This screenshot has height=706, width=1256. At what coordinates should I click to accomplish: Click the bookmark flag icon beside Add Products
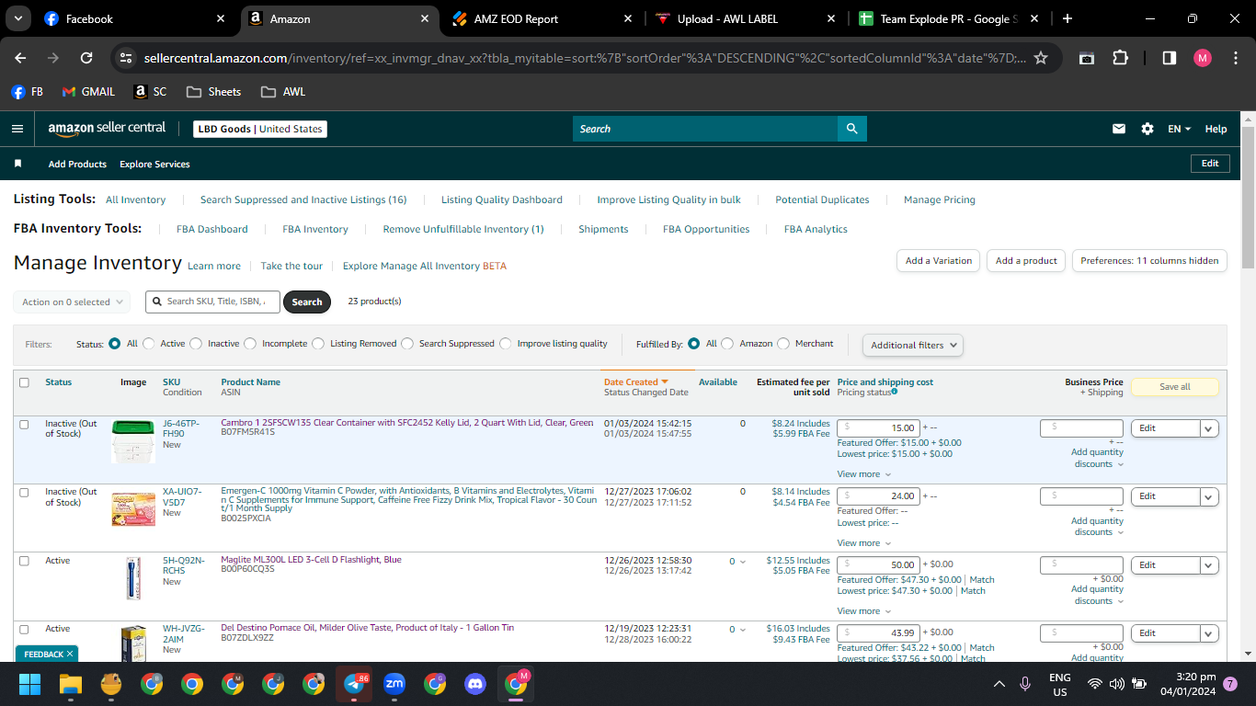(x=17, y=164)
